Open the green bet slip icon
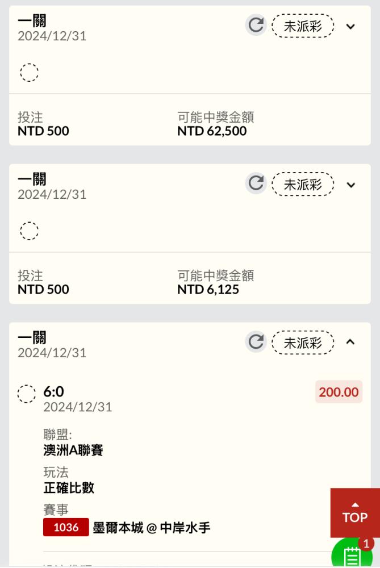Screen dimensions: 380x568 [x=353, y=556]
